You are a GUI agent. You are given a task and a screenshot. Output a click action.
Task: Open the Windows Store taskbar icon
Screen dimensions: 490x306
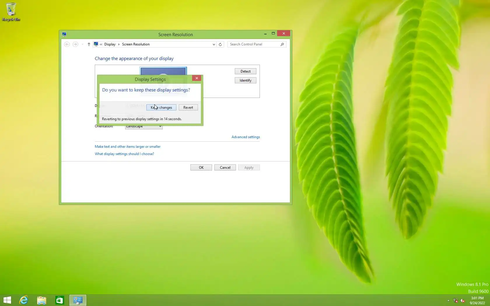click(60, 300)
